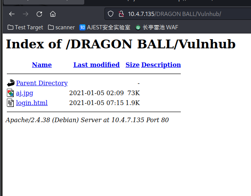Click the Index of /DRAGON BALL/Vulnhub heading
The image size is (251, 196).
tap(121, 44)
